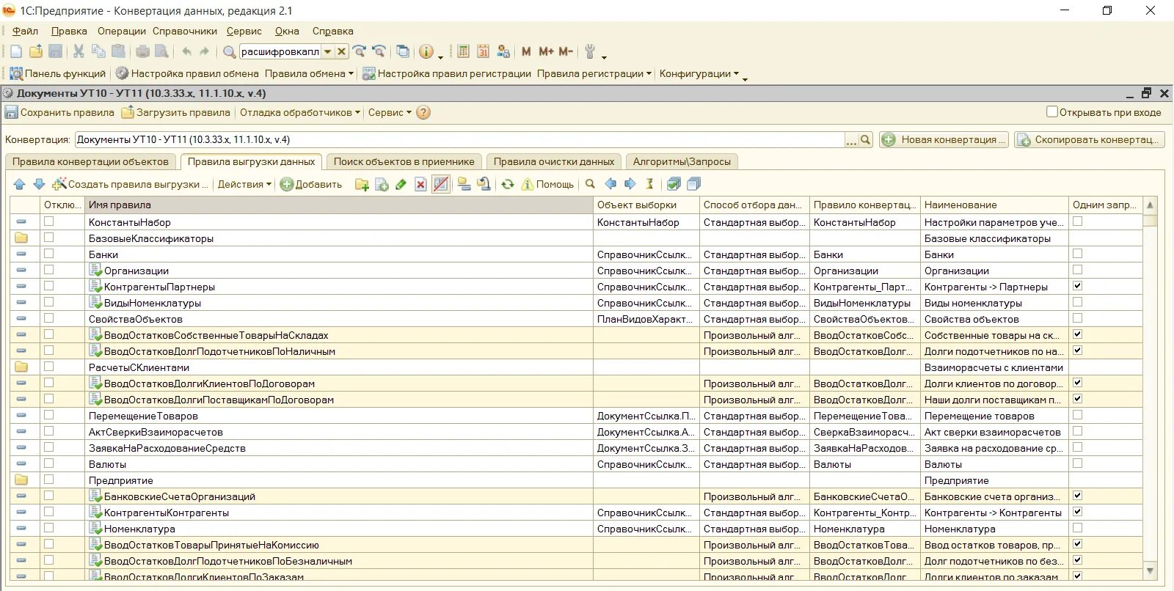Click 'Скопировать конвертацию' button
This screenshot has height=591, width=1174.
point(1089,139)
